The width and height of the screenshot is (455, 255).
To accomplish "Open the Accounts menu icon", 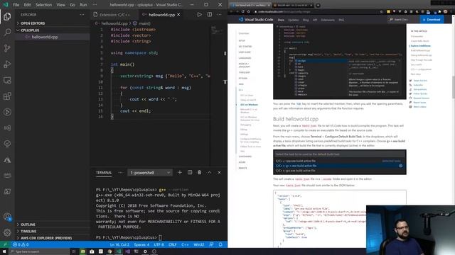I will tap(7, 217).
